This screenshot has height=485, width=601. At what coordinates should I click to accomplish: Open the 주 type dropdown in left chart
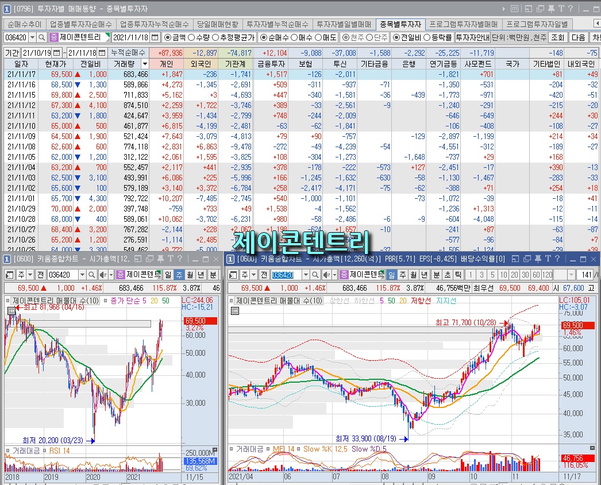[29, 275]
